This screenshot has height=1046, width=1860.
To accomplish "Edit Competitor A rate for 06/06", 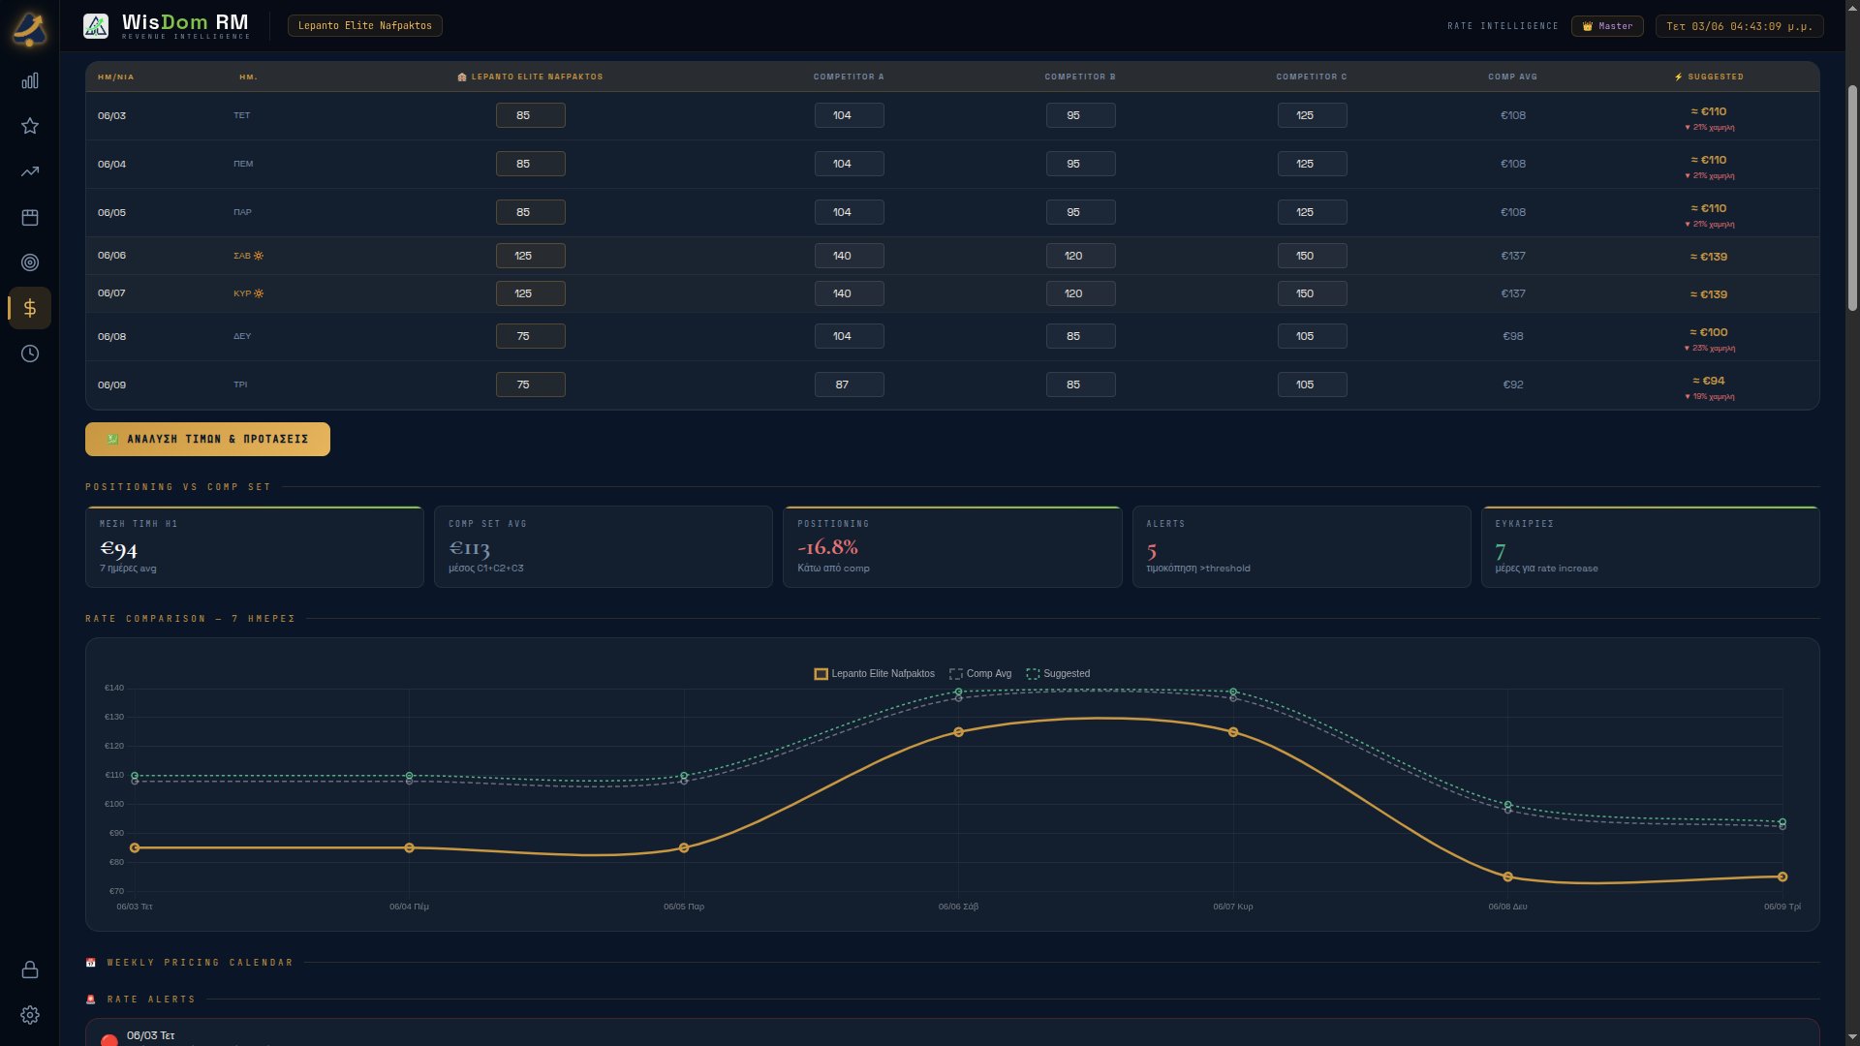I will (850, 256).
